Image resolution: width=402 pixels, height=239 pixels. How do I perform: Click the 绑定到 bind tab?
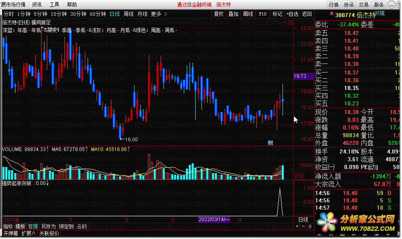[66, 226]
